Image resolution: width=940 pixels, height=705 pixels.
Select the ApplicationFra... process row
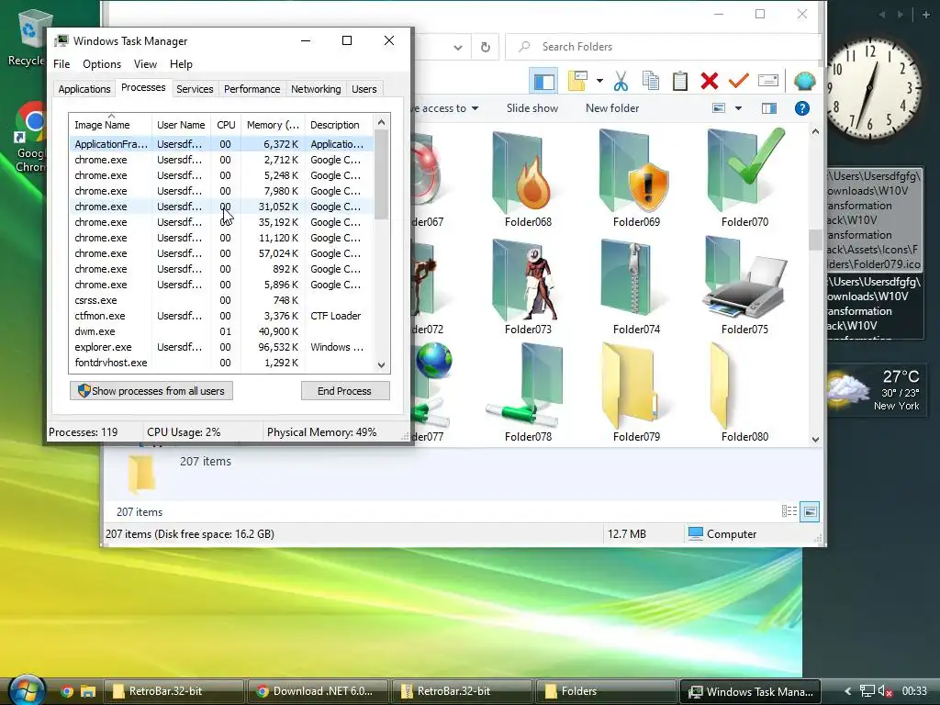[220, 144]
